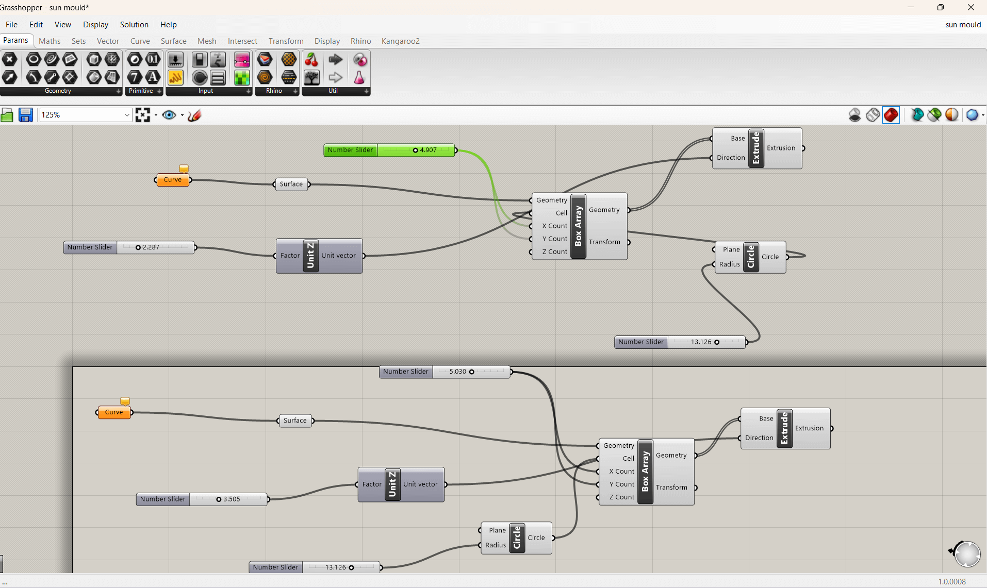Viewport: 987px width, 588px height.
Task: Expand the Input panel components list
Action: coord(248,91)
